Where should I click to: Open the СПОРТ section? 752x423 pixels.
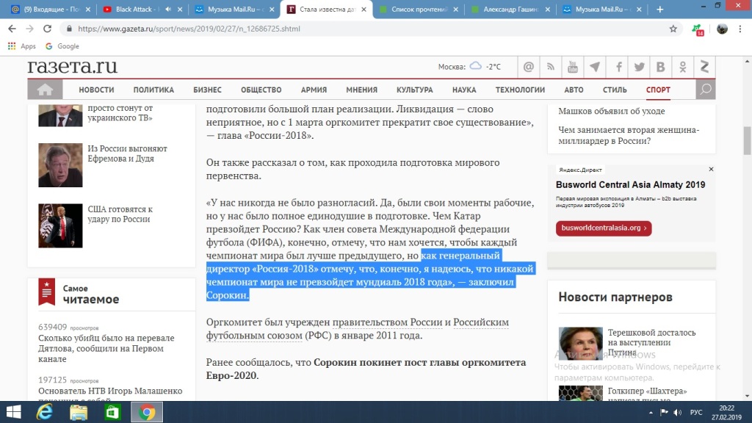[658, 90]
